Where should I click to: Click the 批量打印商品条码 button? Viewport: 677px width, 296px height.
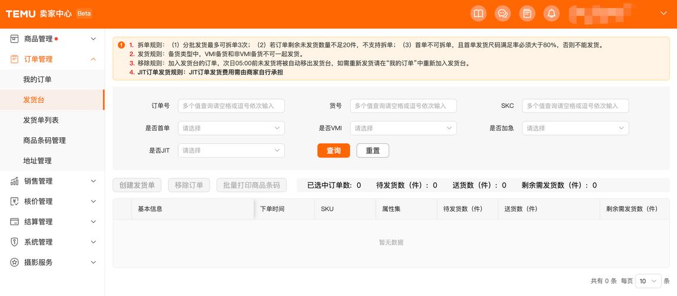[252, 185]
